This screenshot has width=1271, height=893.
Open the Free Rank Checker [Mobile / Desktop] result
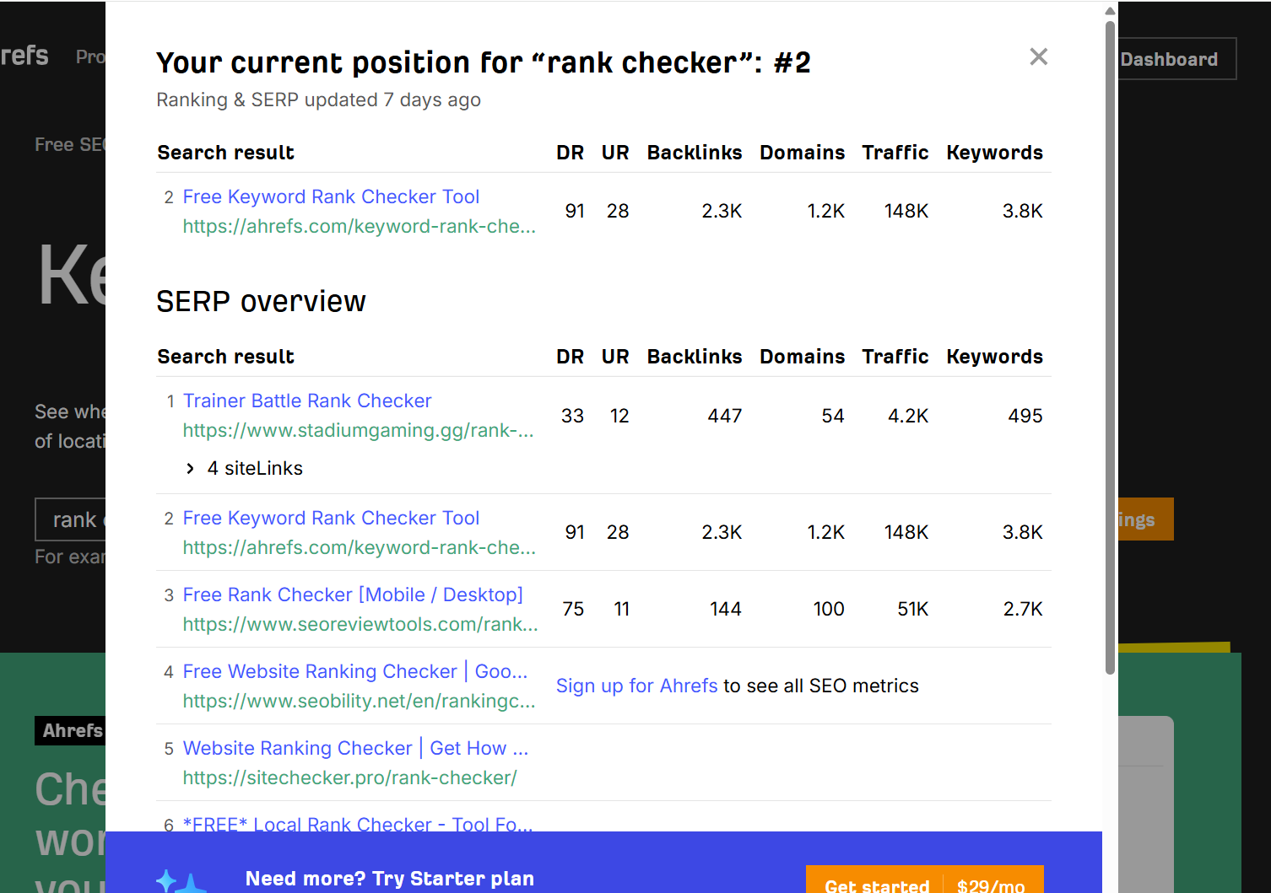(353, 594)
